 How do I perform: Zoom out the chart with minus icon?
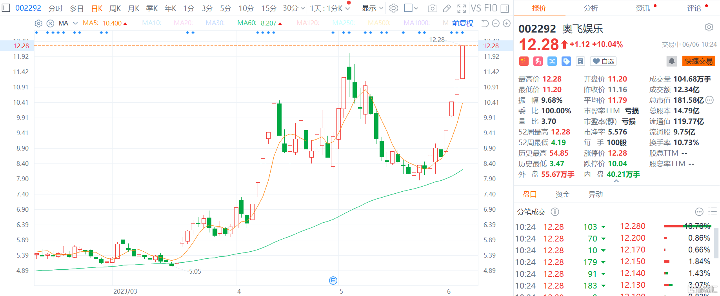(x=496, y=24)
